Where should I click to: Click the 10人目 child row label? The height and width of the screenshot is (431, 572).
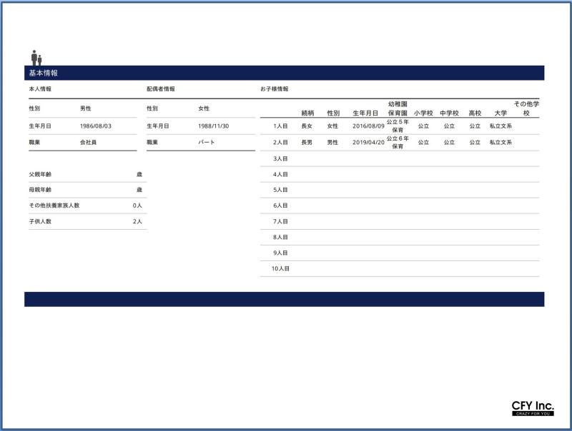point(280,269)
